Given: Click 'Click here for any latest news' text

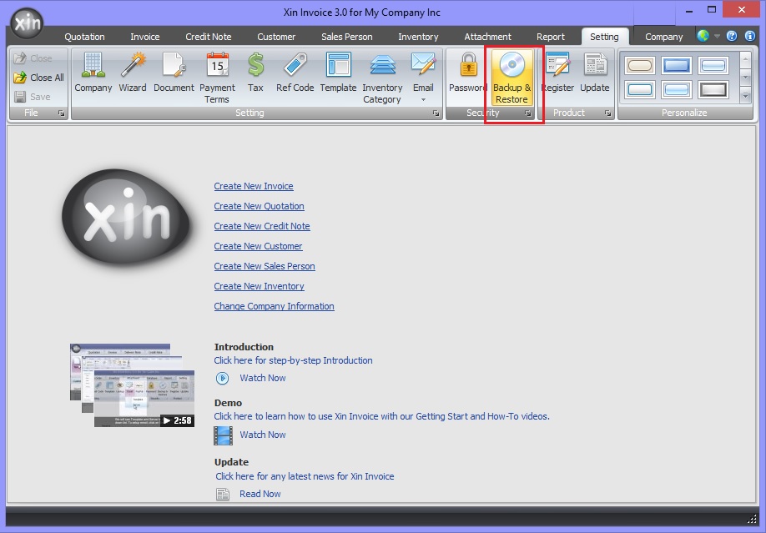Looking at the screenshot, I should click(x=305, y=476).
